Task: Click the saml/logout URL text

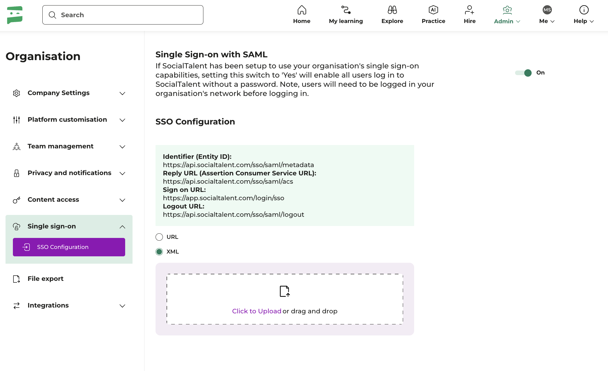Action: click(233, 215)
